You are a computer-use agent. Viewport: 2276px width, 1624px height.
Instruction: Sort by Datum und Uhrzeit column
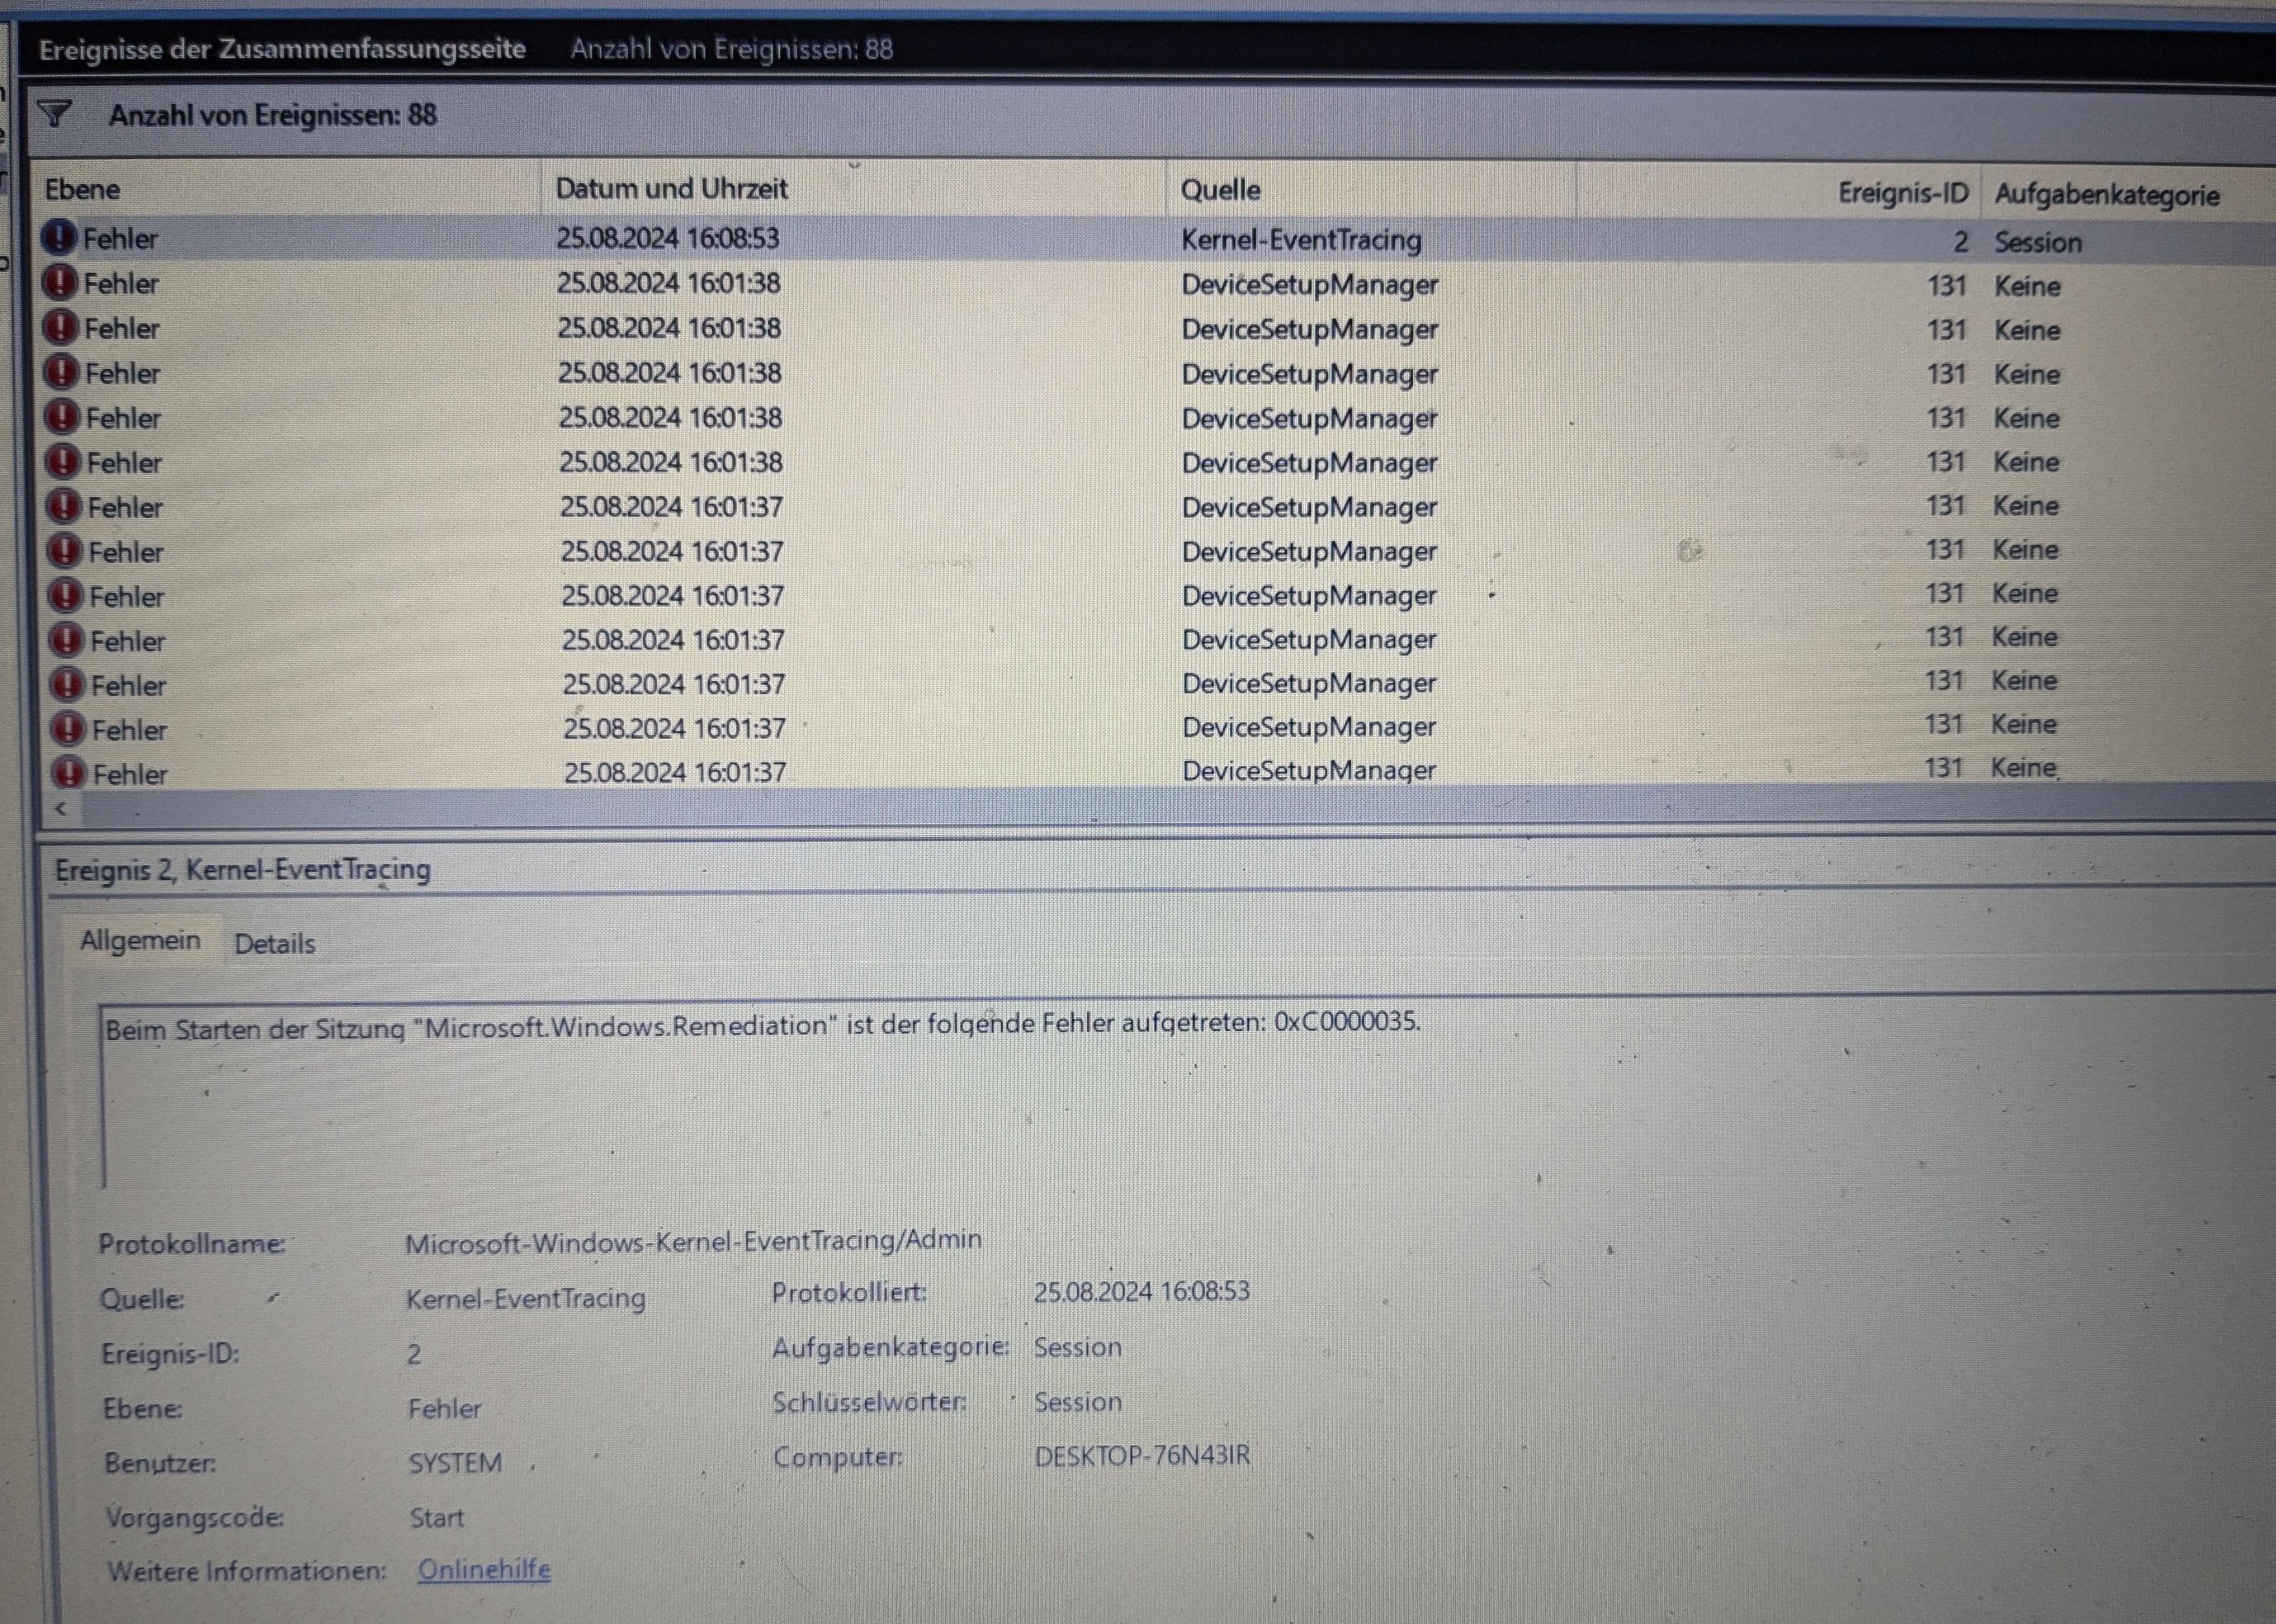tap(671, 189)
